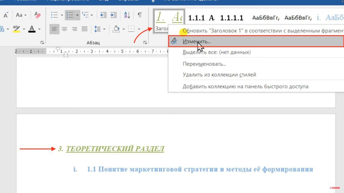The width and height of the screenshot is (344, 193).
Task: Decrease the paragraph indent
Action: tap(103, 15)
